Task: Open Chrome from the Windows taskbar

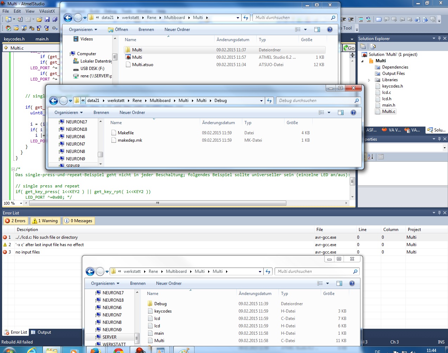Action: [x=119, y=350]
